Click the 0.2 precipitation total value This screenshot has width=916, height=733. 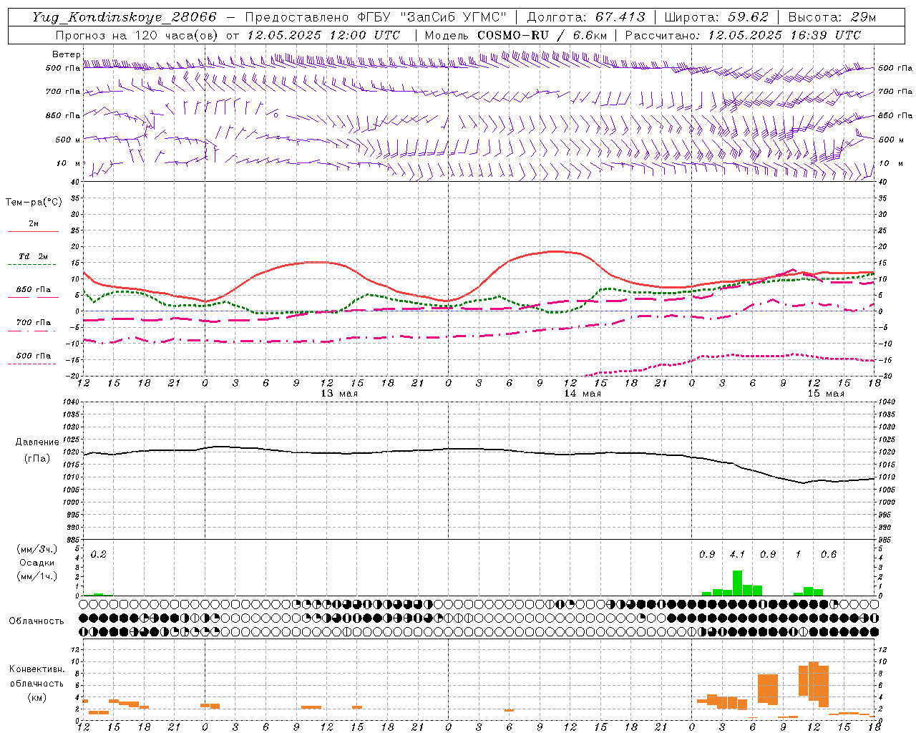click(x=99, y=554)
